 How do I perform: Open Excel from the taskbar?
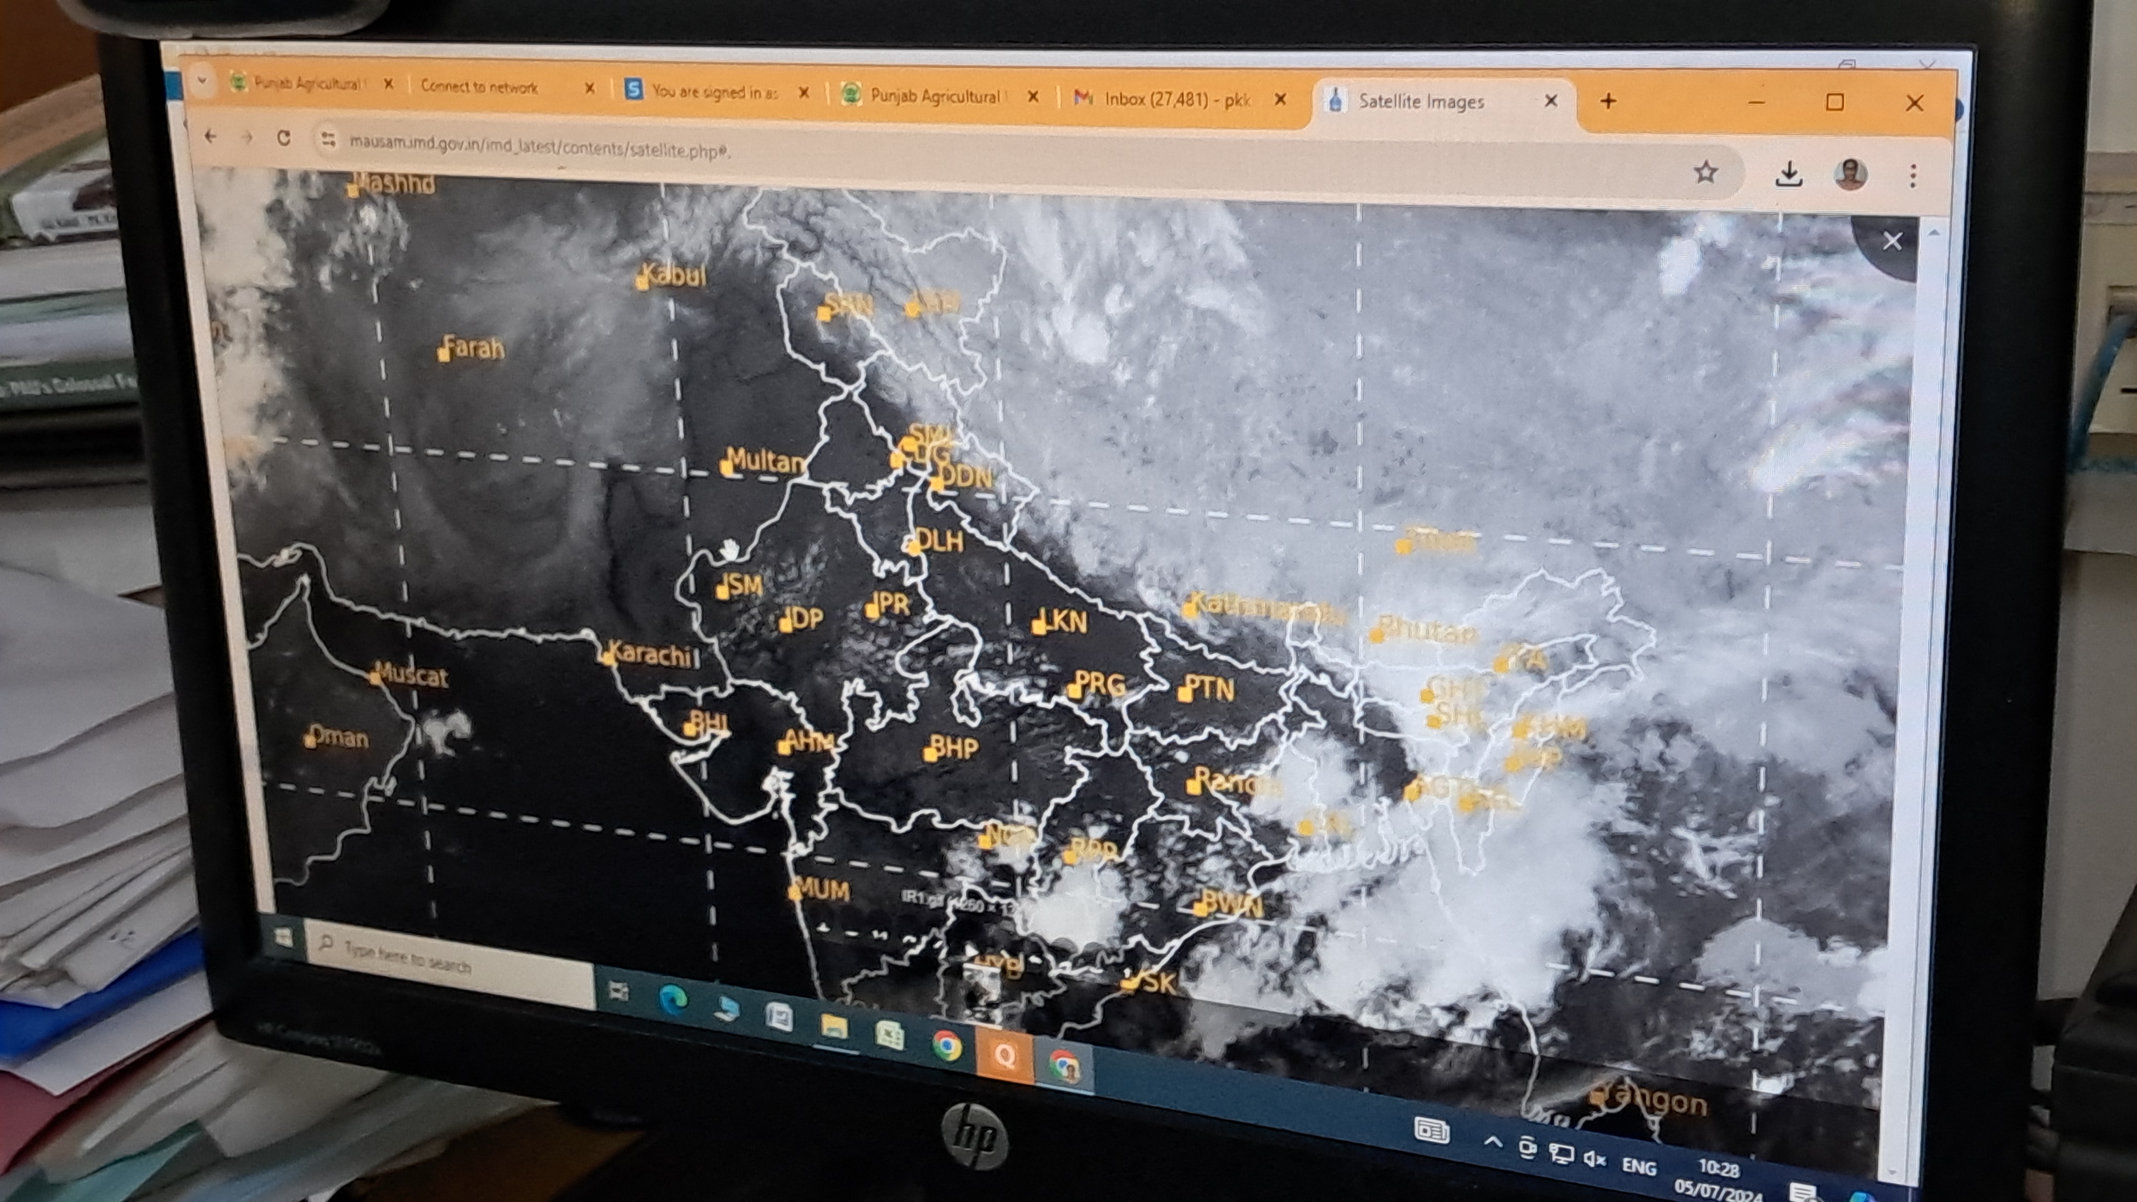[889, 1036]
